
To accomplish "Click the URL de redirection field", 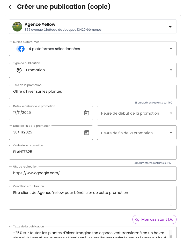I will click(93, 173).
